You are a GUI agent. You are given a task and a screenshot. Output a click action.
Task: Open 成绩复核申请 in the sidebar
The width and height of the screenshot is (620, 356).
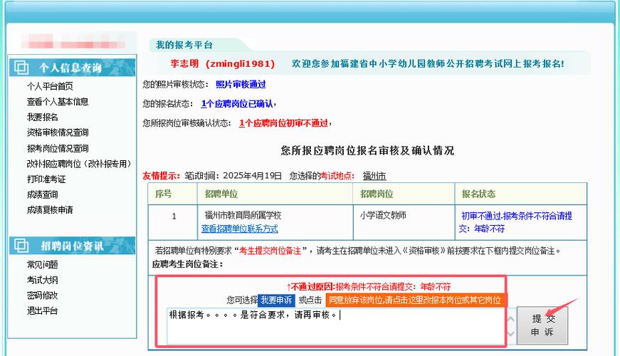[50, 210]
